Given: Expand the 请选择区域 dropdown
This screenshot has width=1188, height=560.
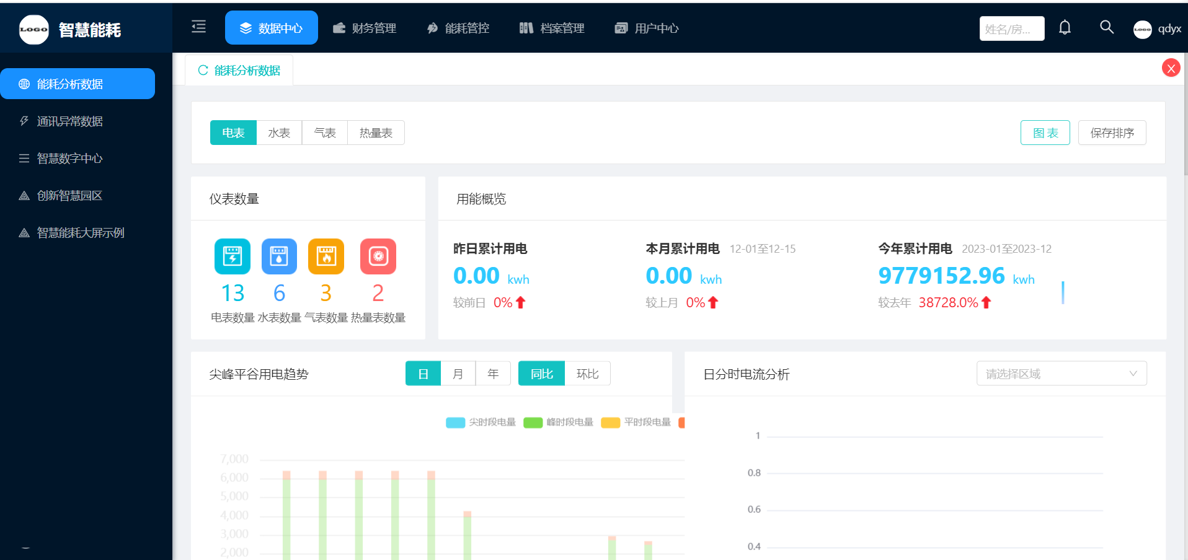Looking at the screenshot, I should click(1061, 374).
